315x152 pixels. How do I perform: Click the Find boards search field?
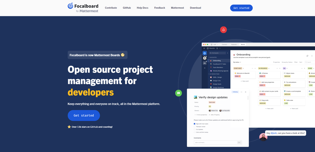(x=217, y=53)
